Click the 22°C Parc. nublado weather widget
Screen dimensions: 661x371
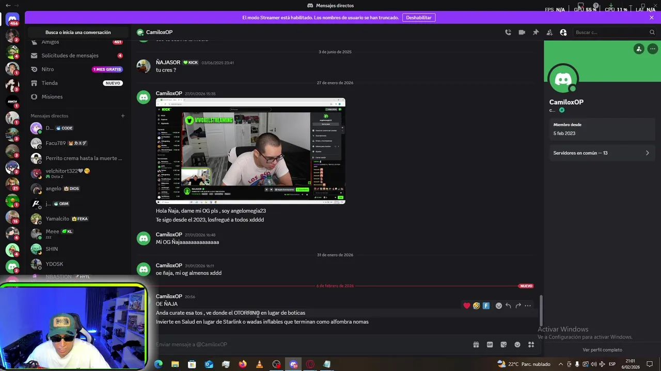524,364
